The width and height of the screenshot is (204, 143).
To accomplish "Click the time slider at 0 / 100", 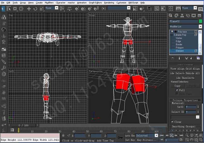I will click(x=23, y=125).
